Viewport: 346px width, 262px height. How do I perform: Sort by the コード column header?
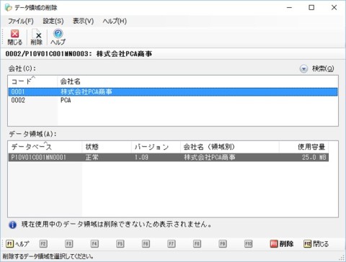[x=32, y=81]
